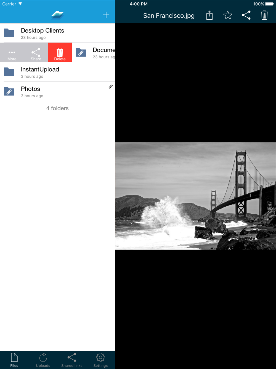Tap the 4 folders count label
This screenshot has width=276, height=369.
pyautogui.click(x=57, y=108)
